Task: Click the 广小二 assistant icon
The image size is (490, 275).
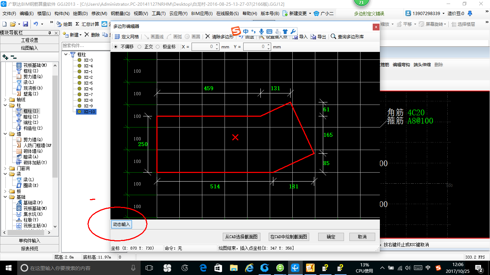Action: 323,14
